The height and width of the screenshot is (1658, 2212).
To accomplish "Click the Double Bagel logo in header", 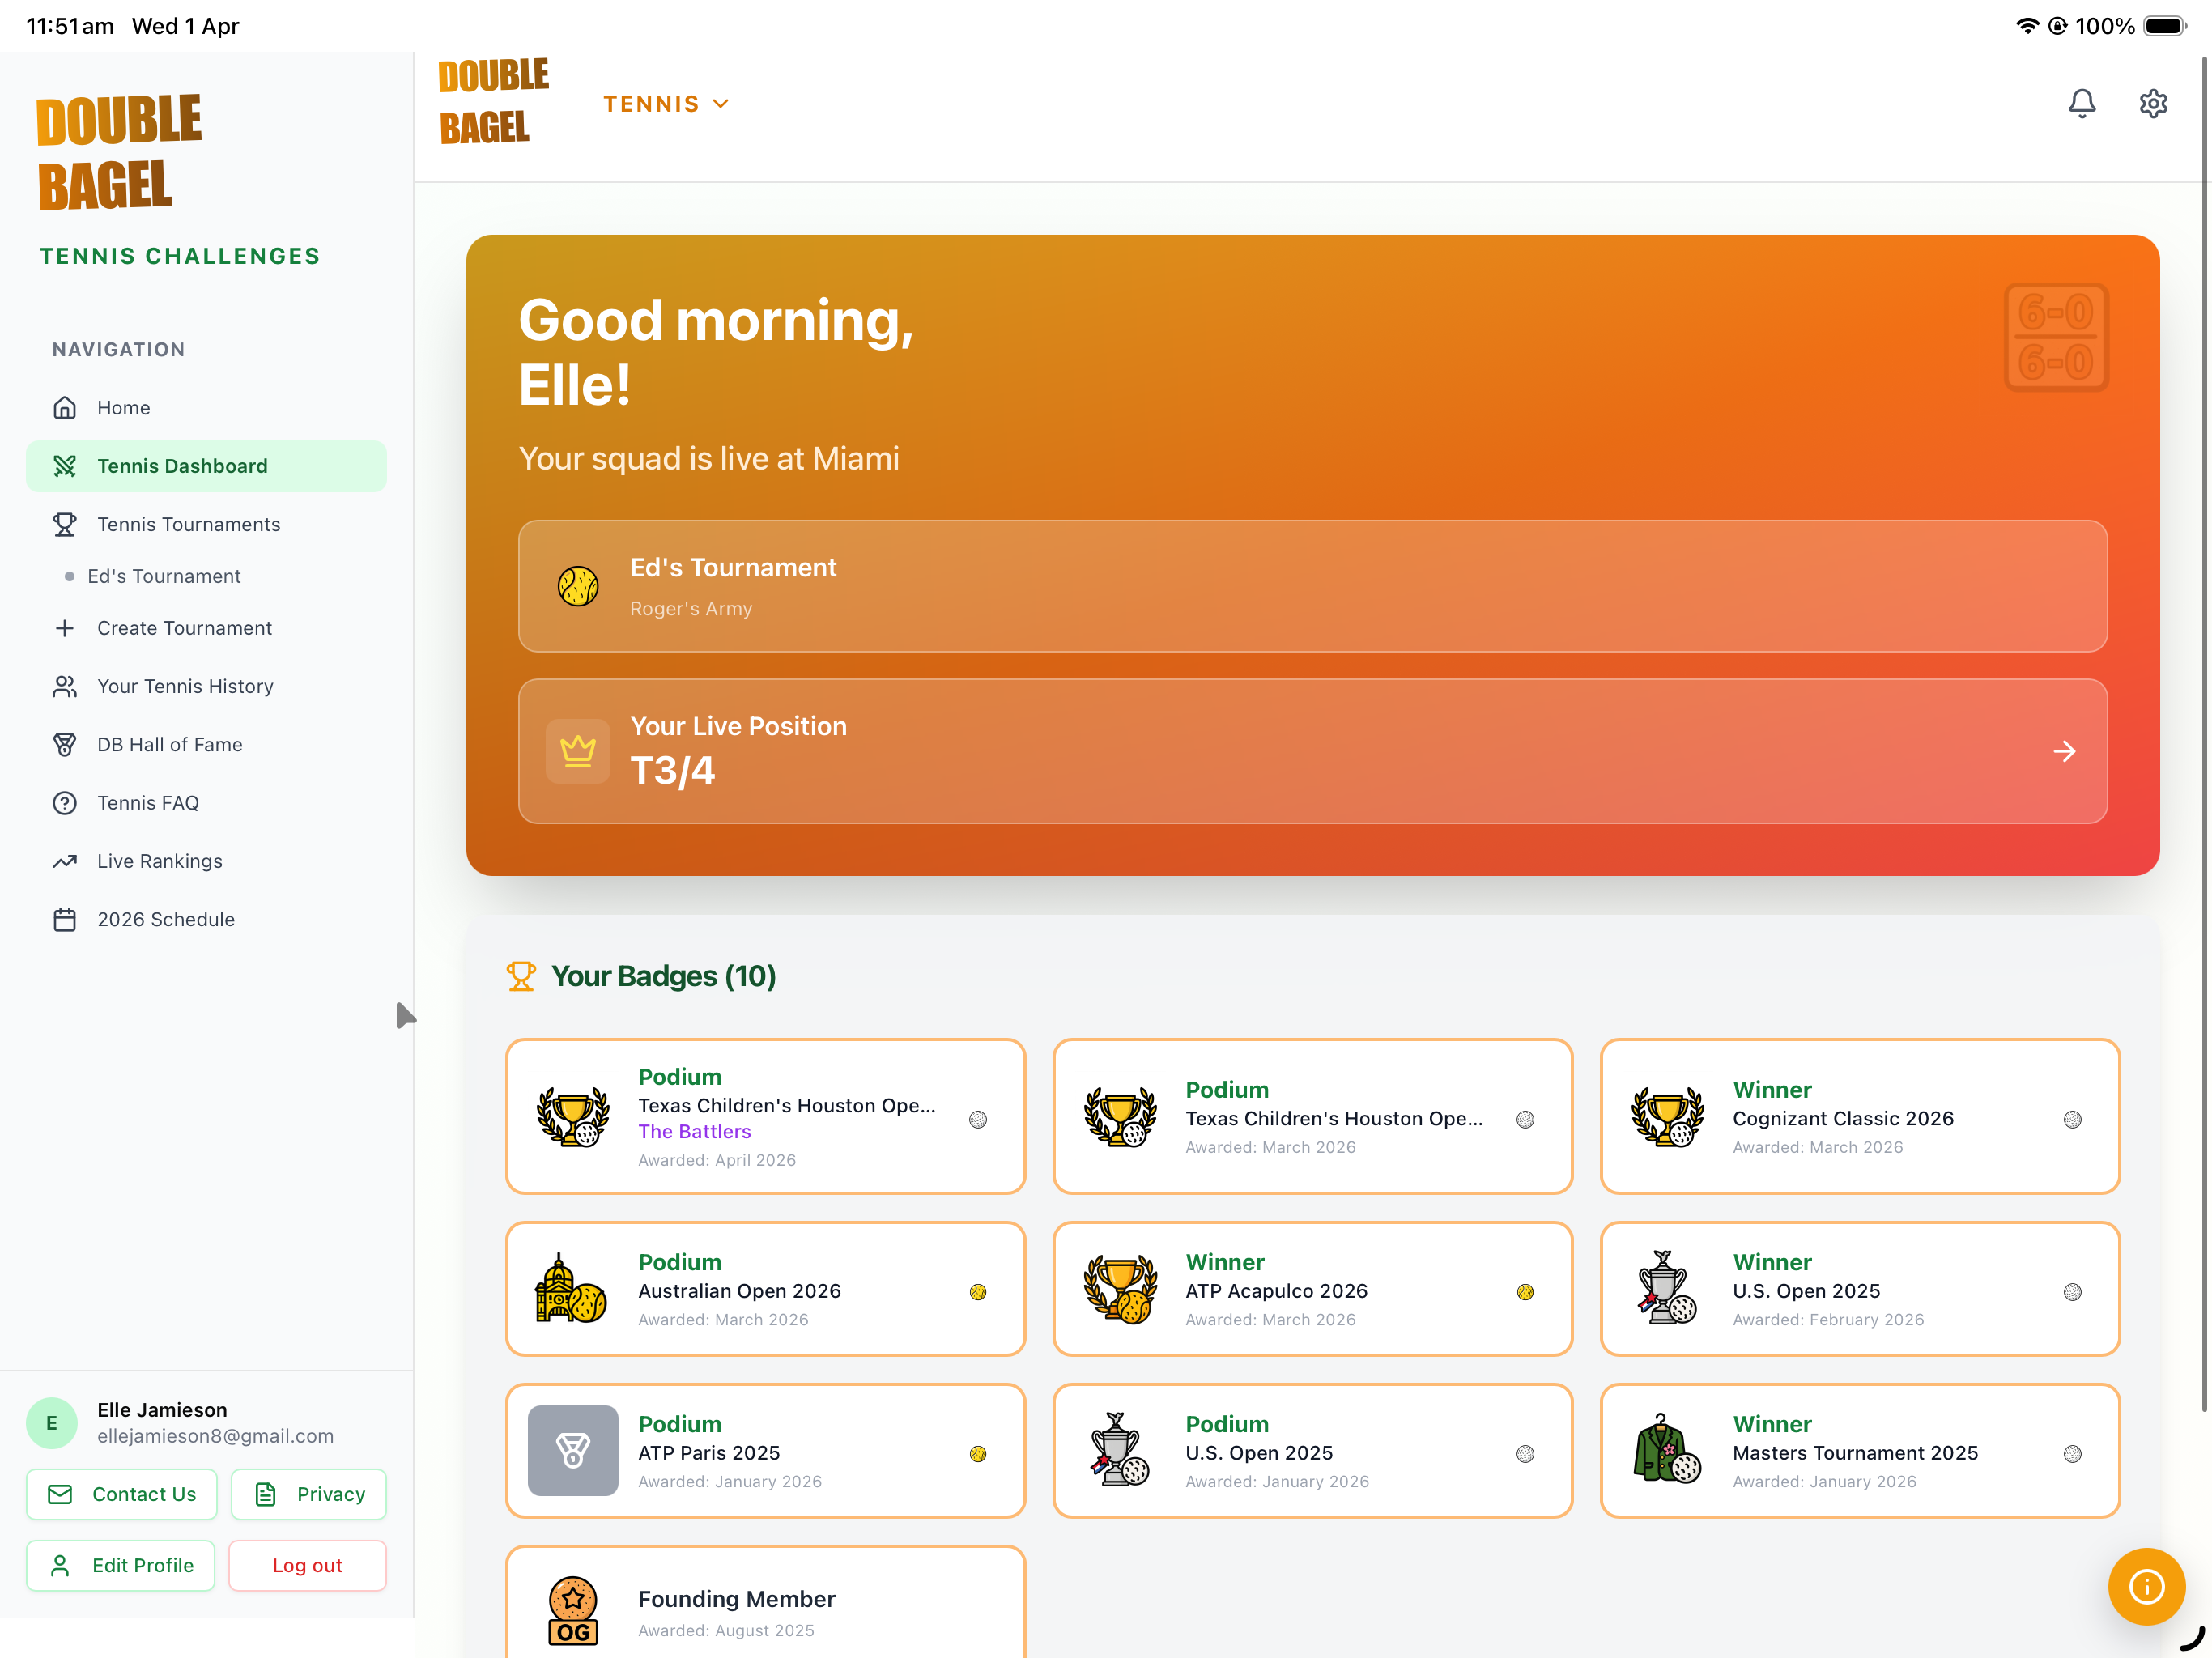I will pos(493,101).
